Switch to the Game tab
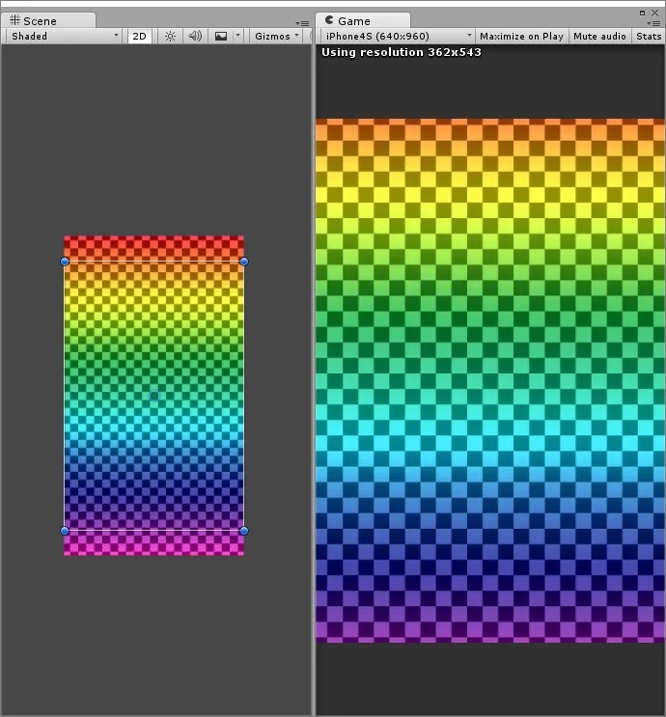The width and height of the screenshot is (666, 717). [x=353, y=20]
